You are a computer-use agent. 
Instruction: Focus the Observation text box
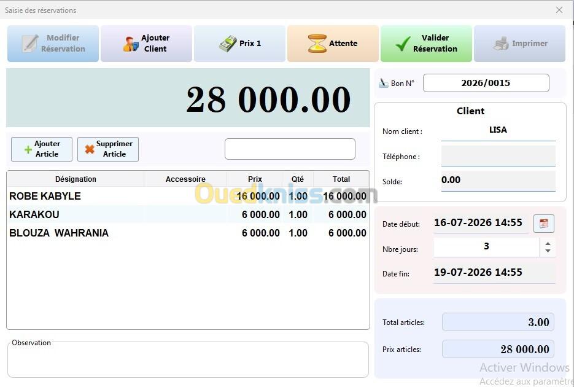tap(188, 361)
